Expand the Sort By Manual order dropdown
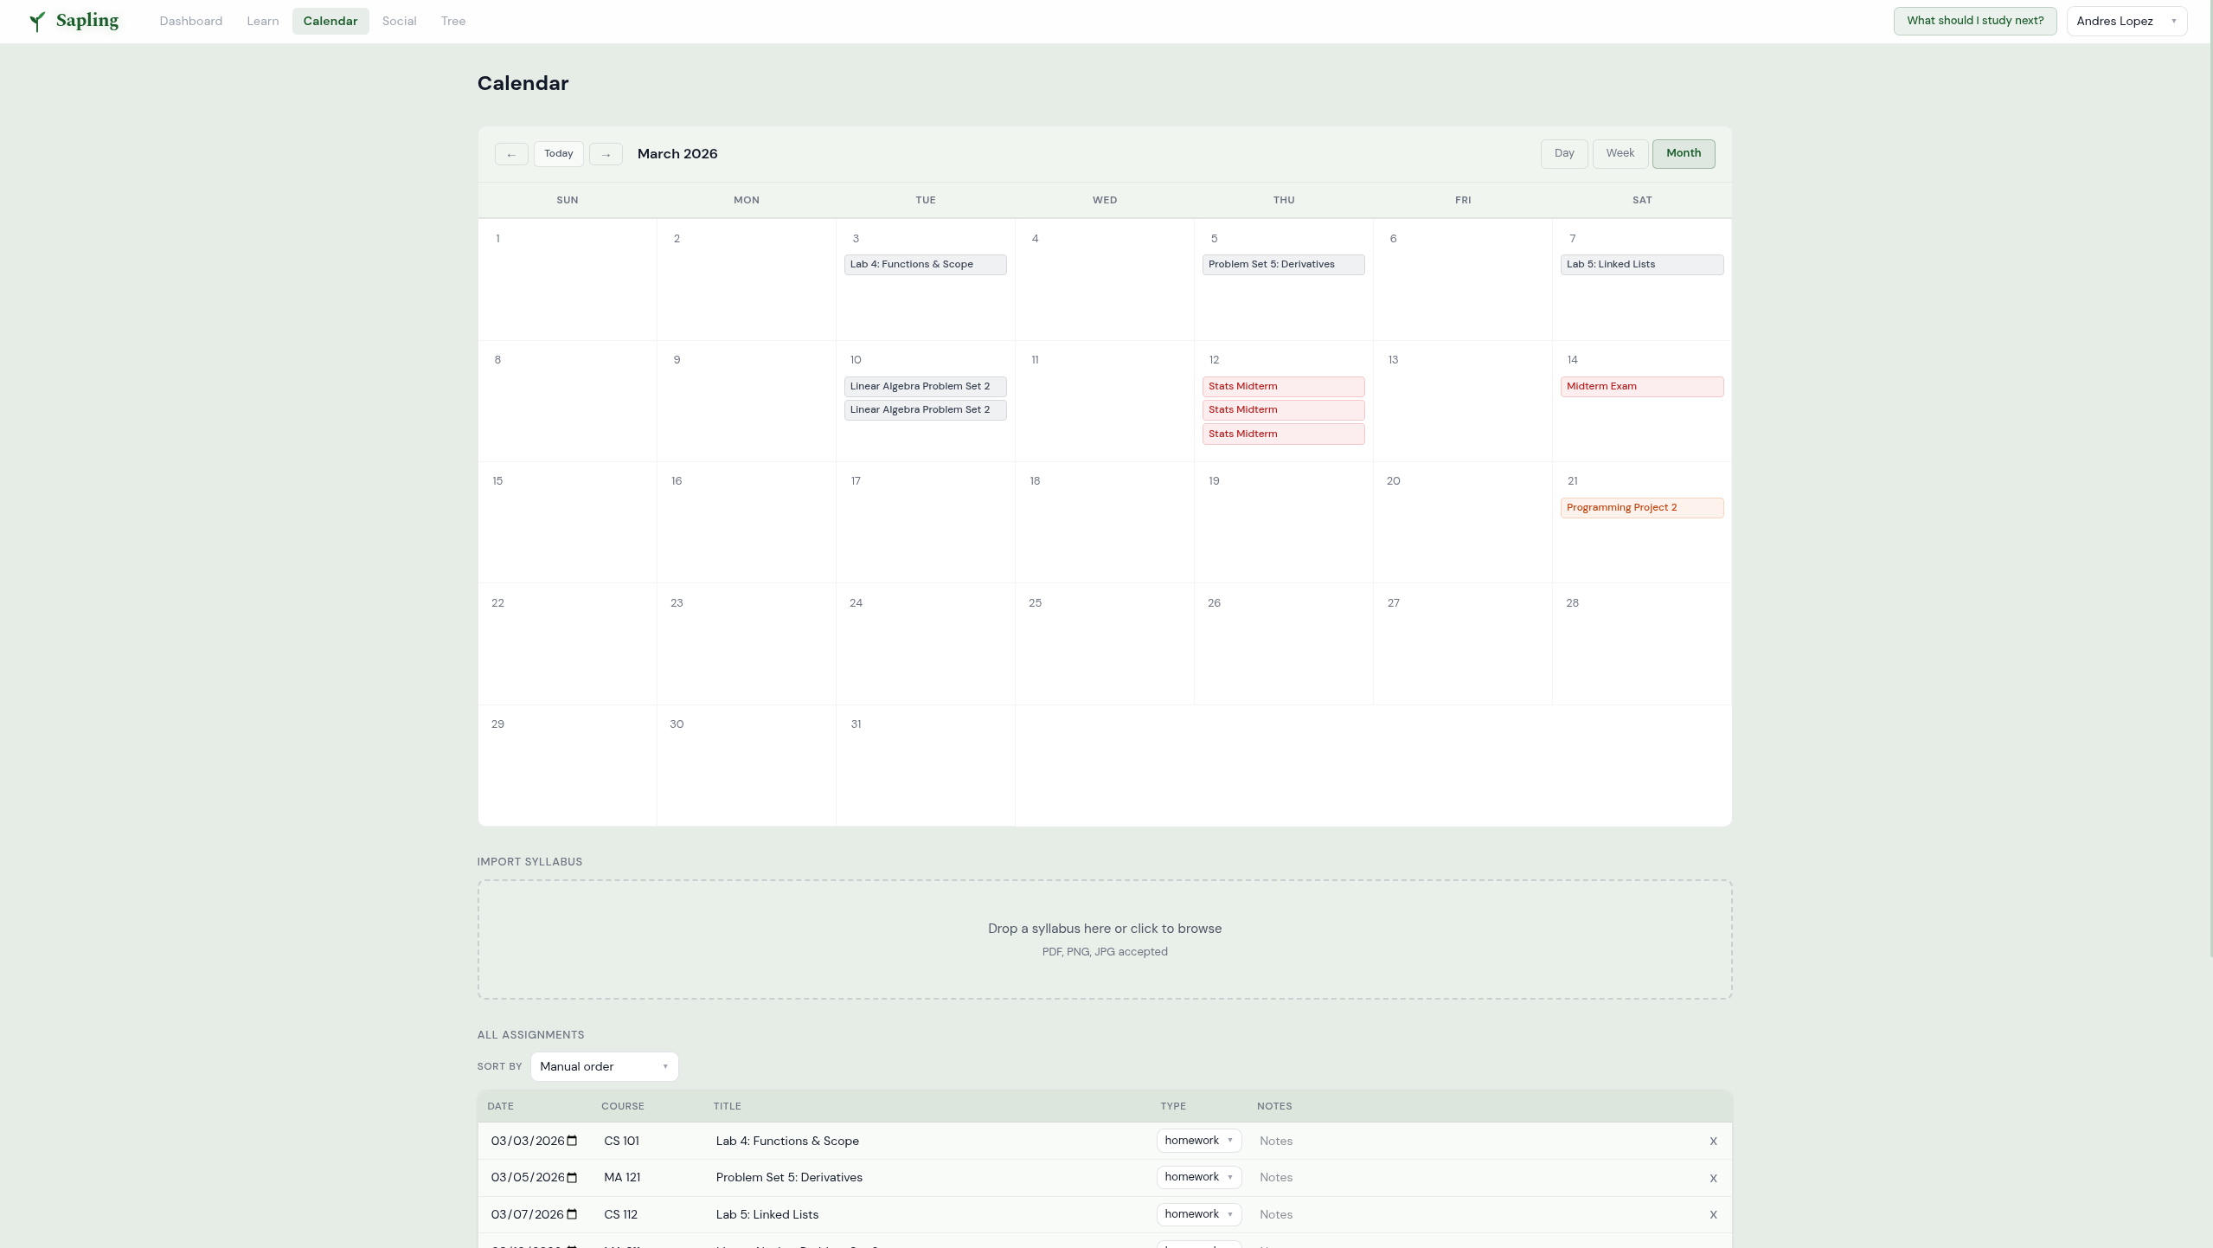The width and height of the screenshot is (2213, 1248). click(x=604, y=1066)
